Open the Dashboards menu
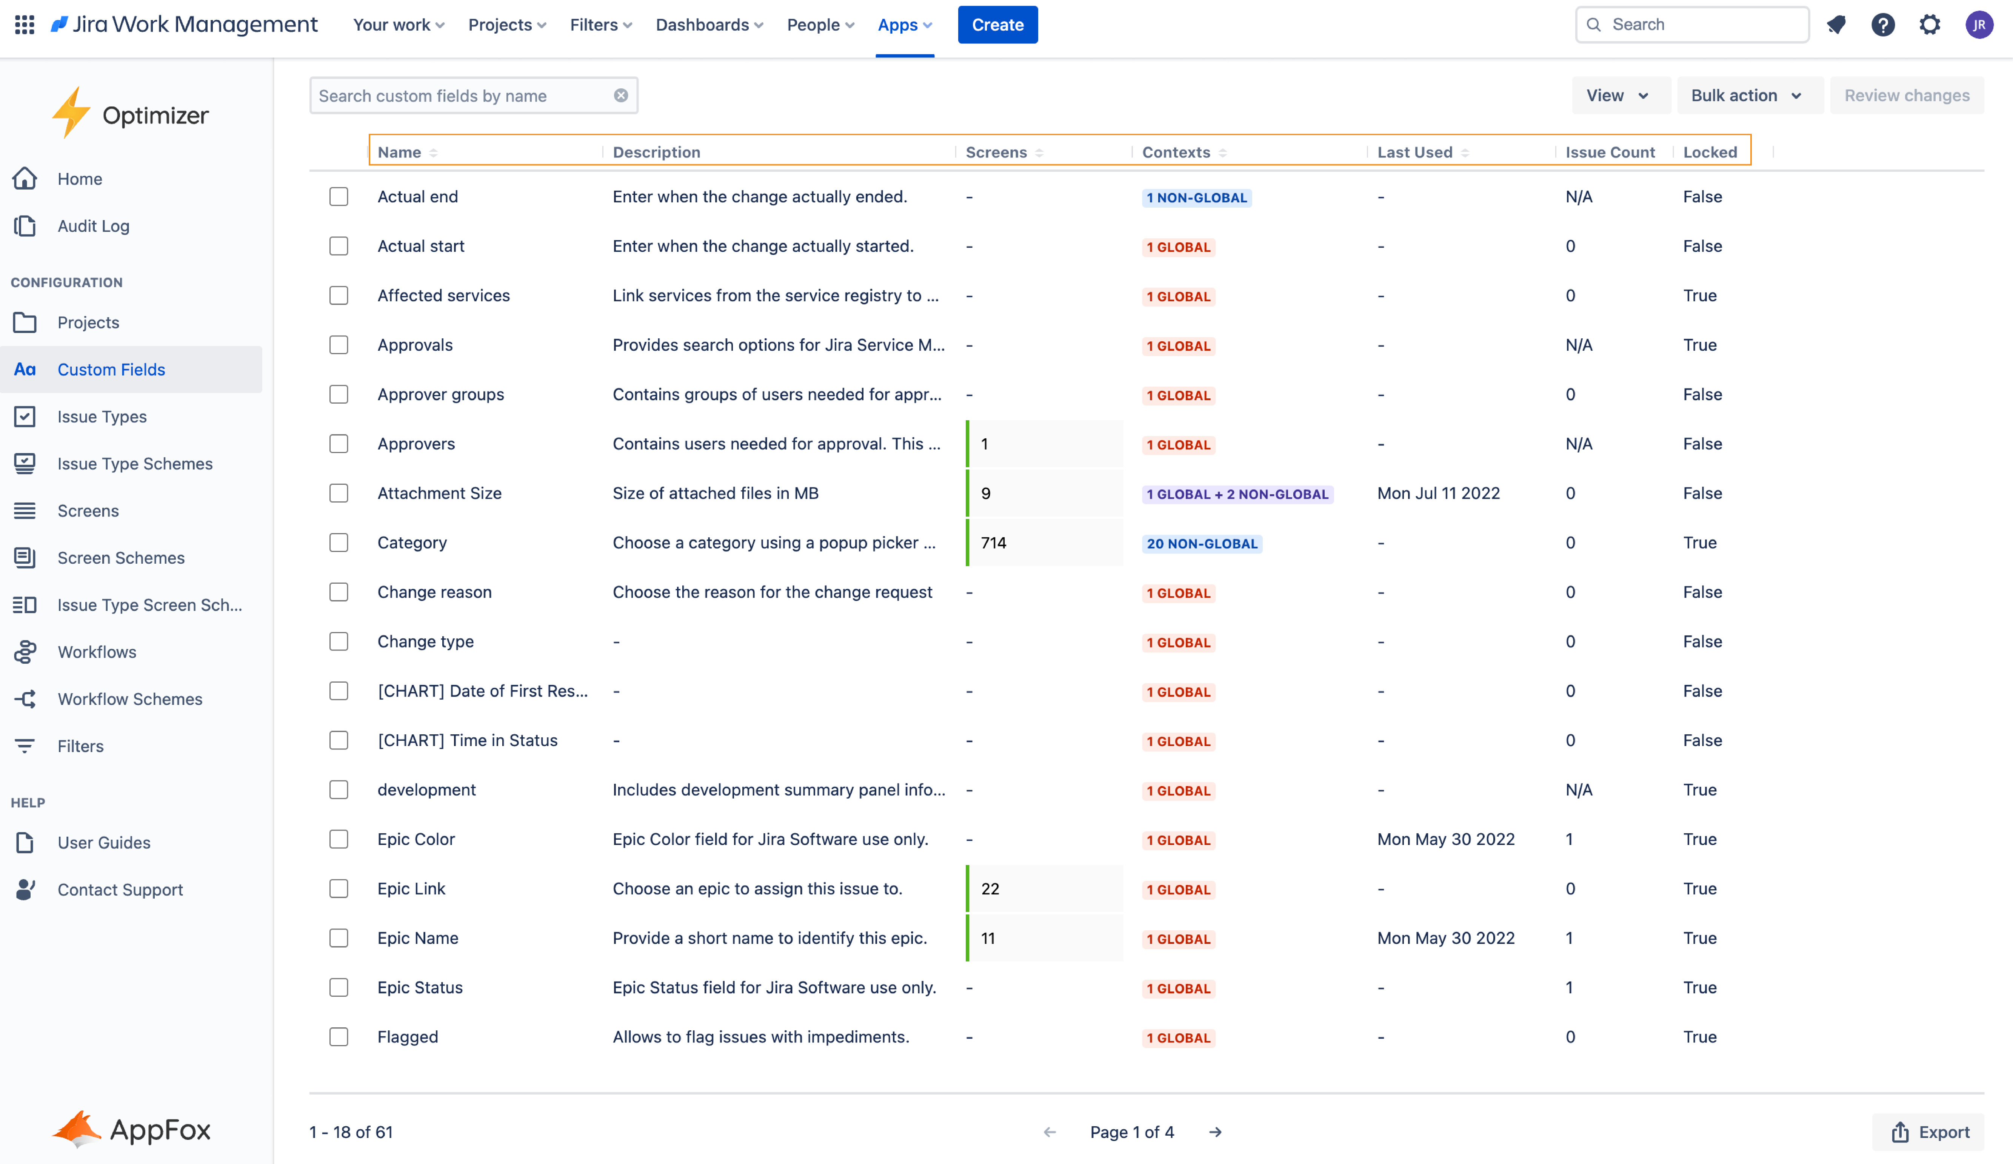Image resolution: width=2013 pixels, height=1164 pixels. [x=708, y=25]
